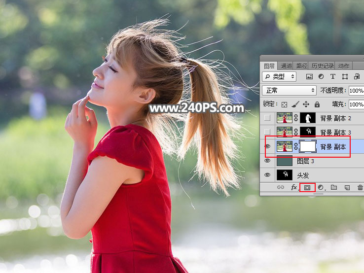Viewport: 364px width, 273px height.
Task: Select the 图层 3 layer name
Action: 306,161
